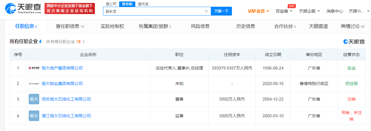Click the 成立日期 column header

tap(273, 55)
